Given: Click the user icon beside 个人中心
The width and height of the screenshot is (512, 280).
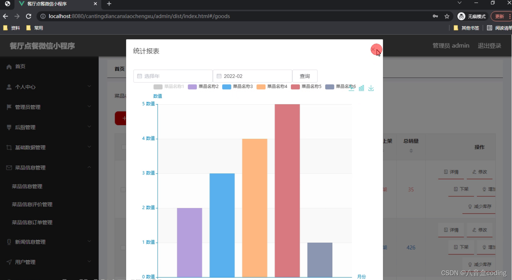Looking at the screenshot, I should (9, 87).
